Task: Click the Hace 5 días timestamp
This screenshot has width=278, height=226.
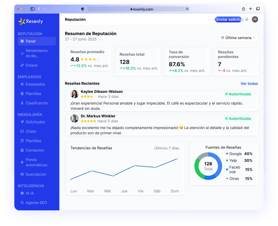Action: 108,121
